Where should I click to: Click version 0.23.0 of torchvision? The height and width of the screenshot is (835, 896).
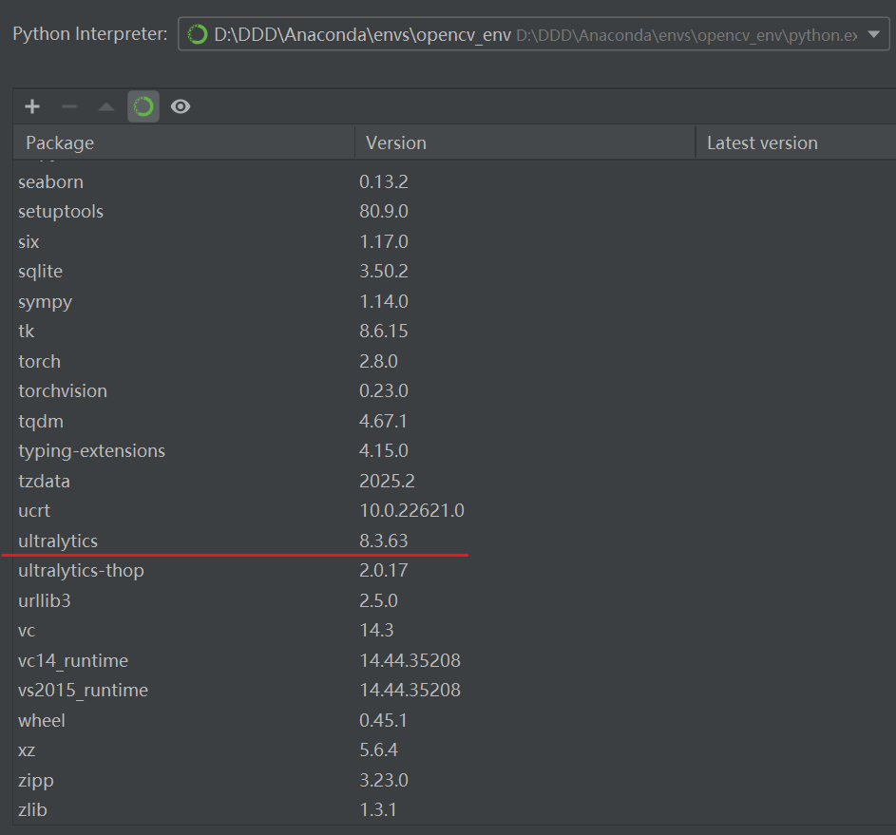(384, 390)
